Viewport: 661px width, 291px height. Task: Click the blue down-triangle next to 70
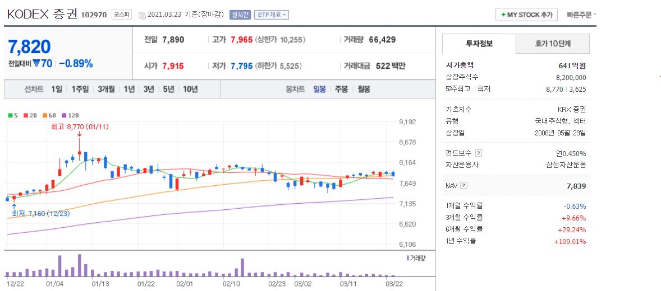coord(36,63)
